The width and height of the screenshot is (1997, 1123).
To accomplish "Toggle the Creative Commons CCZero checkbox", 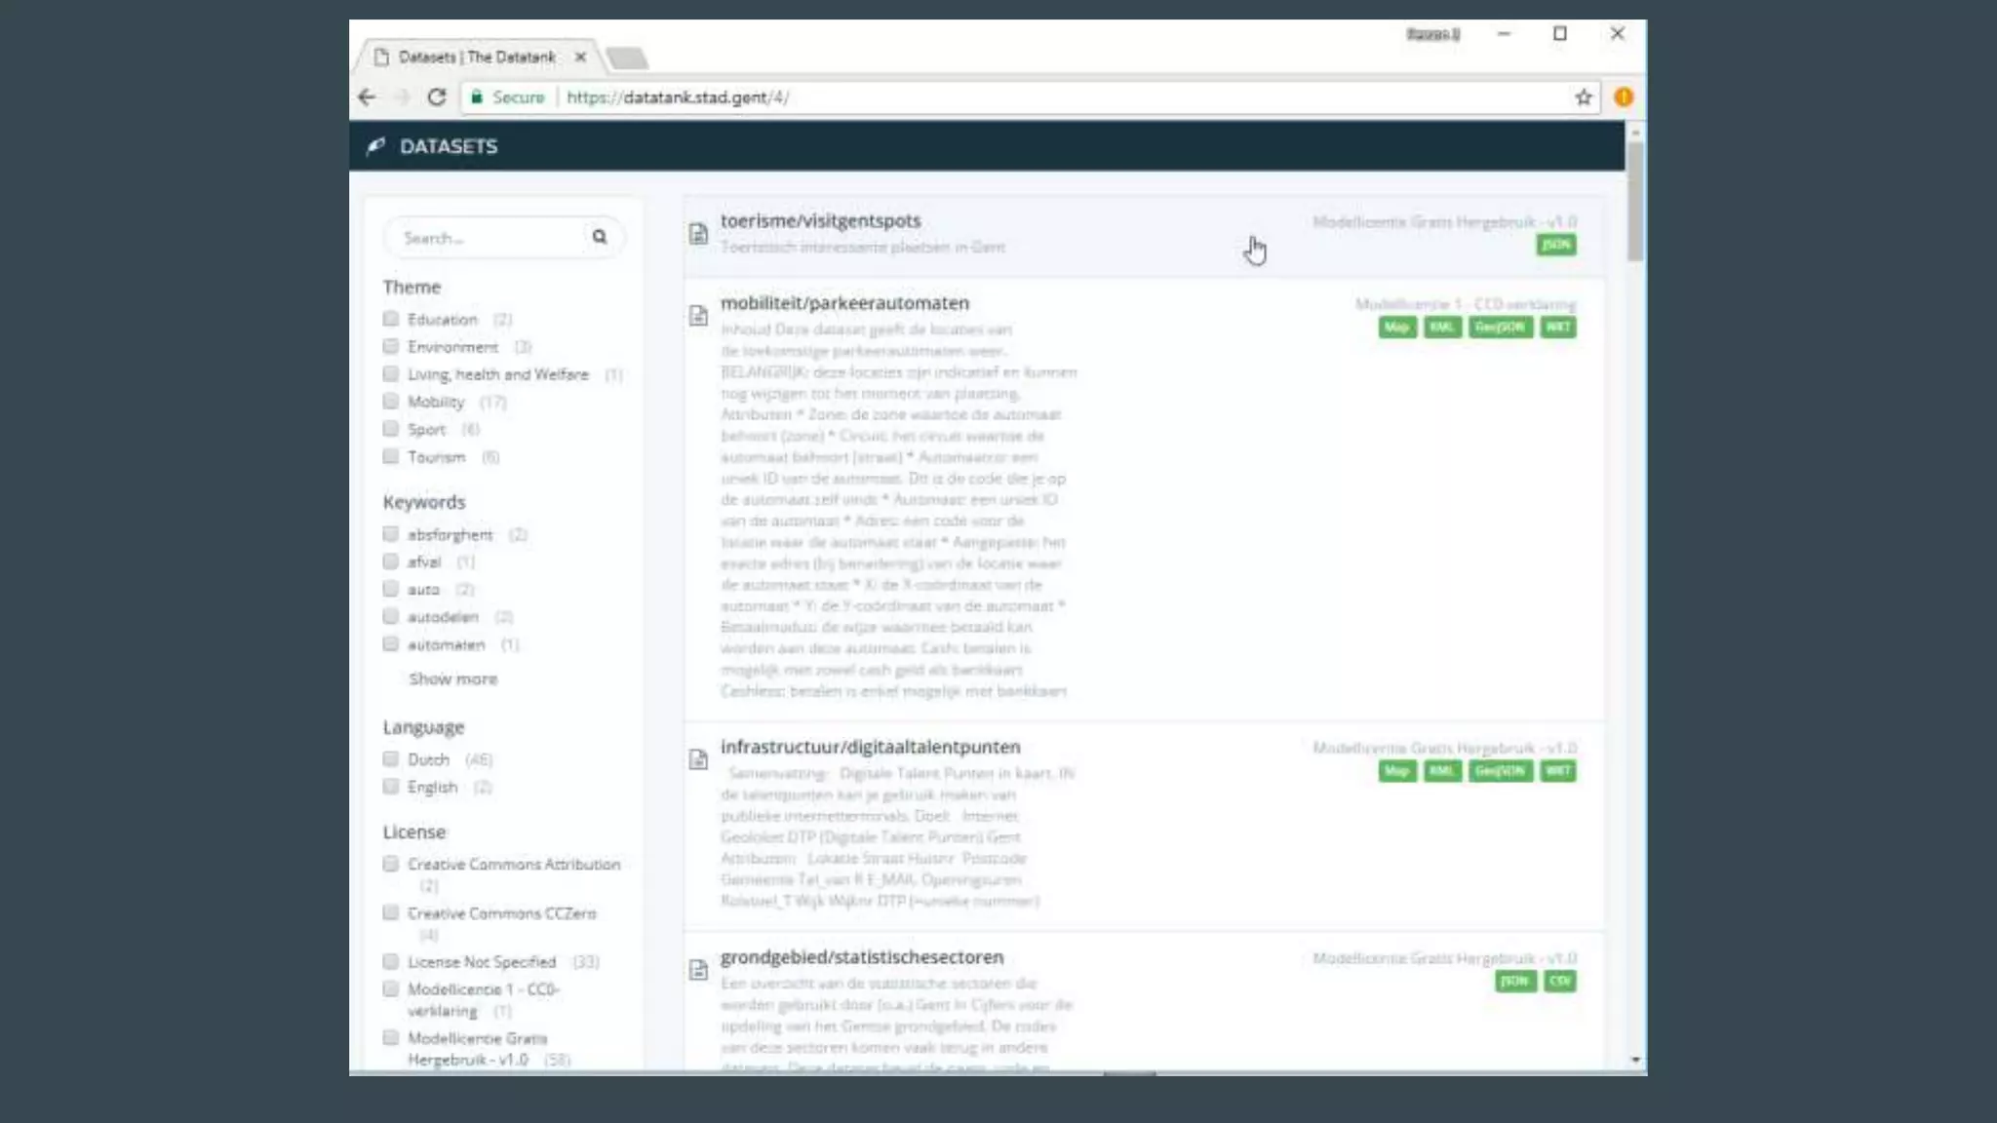I will [x=391, y=913].
